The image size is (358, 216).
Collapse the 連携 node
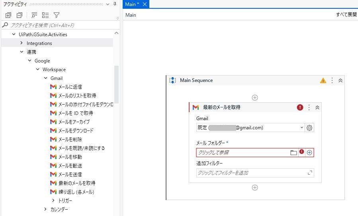(x=22, y=52)
